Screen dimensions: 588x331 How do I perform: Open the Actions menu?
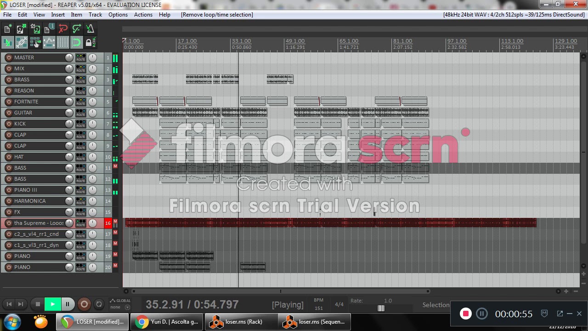143,15
